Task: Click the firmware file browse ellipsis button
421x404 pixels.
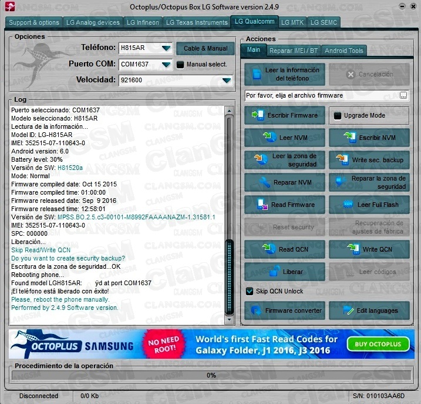Action: coord(403,95)
